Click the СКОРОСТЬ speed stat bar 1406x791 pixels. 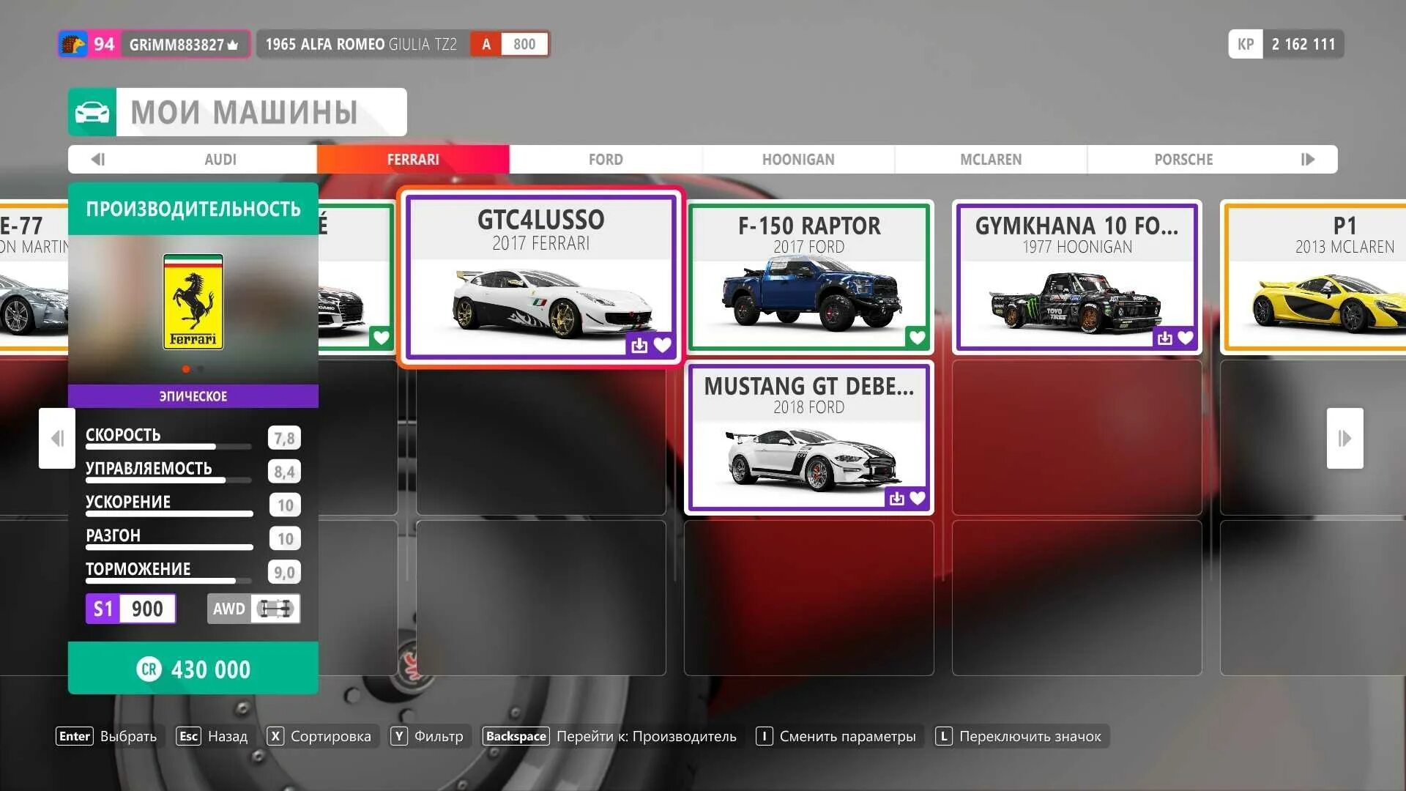tap(168, 446)
